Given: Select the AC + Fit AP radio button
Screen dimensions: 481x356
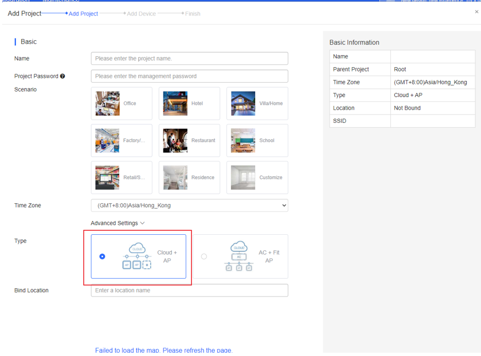Looking at the screenshot, I should [204, 256].
